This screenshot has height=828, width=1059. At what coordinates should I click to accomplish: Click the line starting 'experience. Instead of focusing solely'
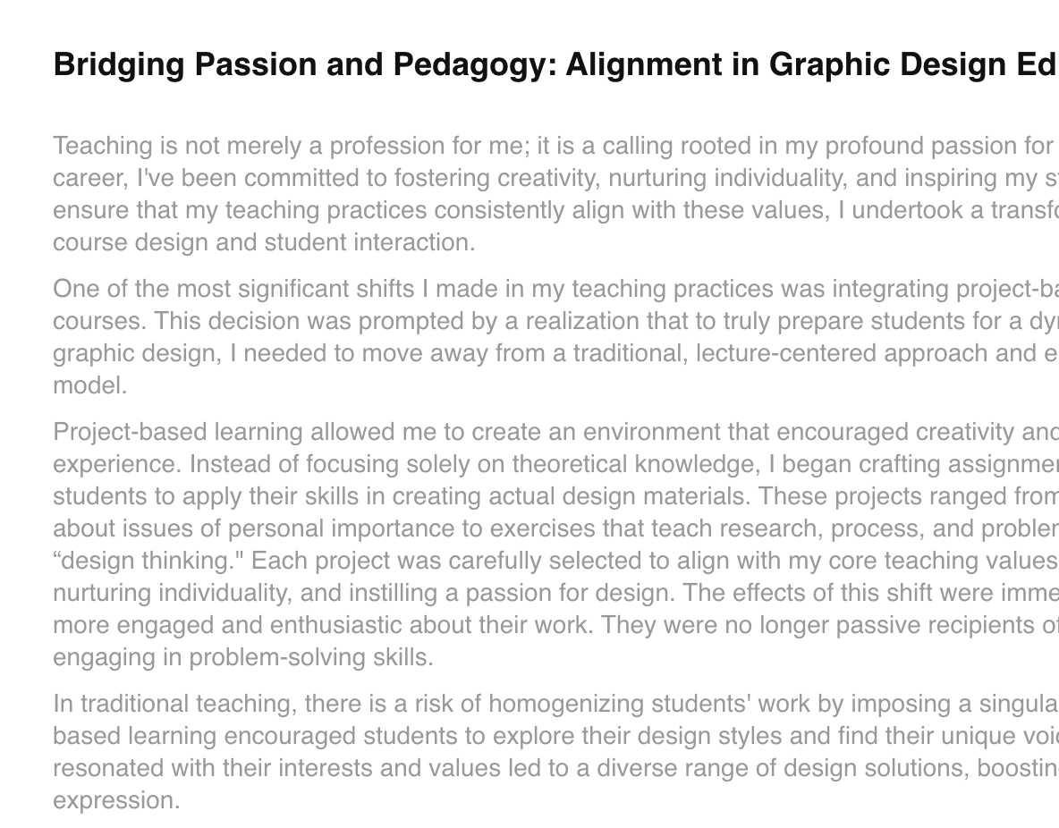(x=555, y=464)
